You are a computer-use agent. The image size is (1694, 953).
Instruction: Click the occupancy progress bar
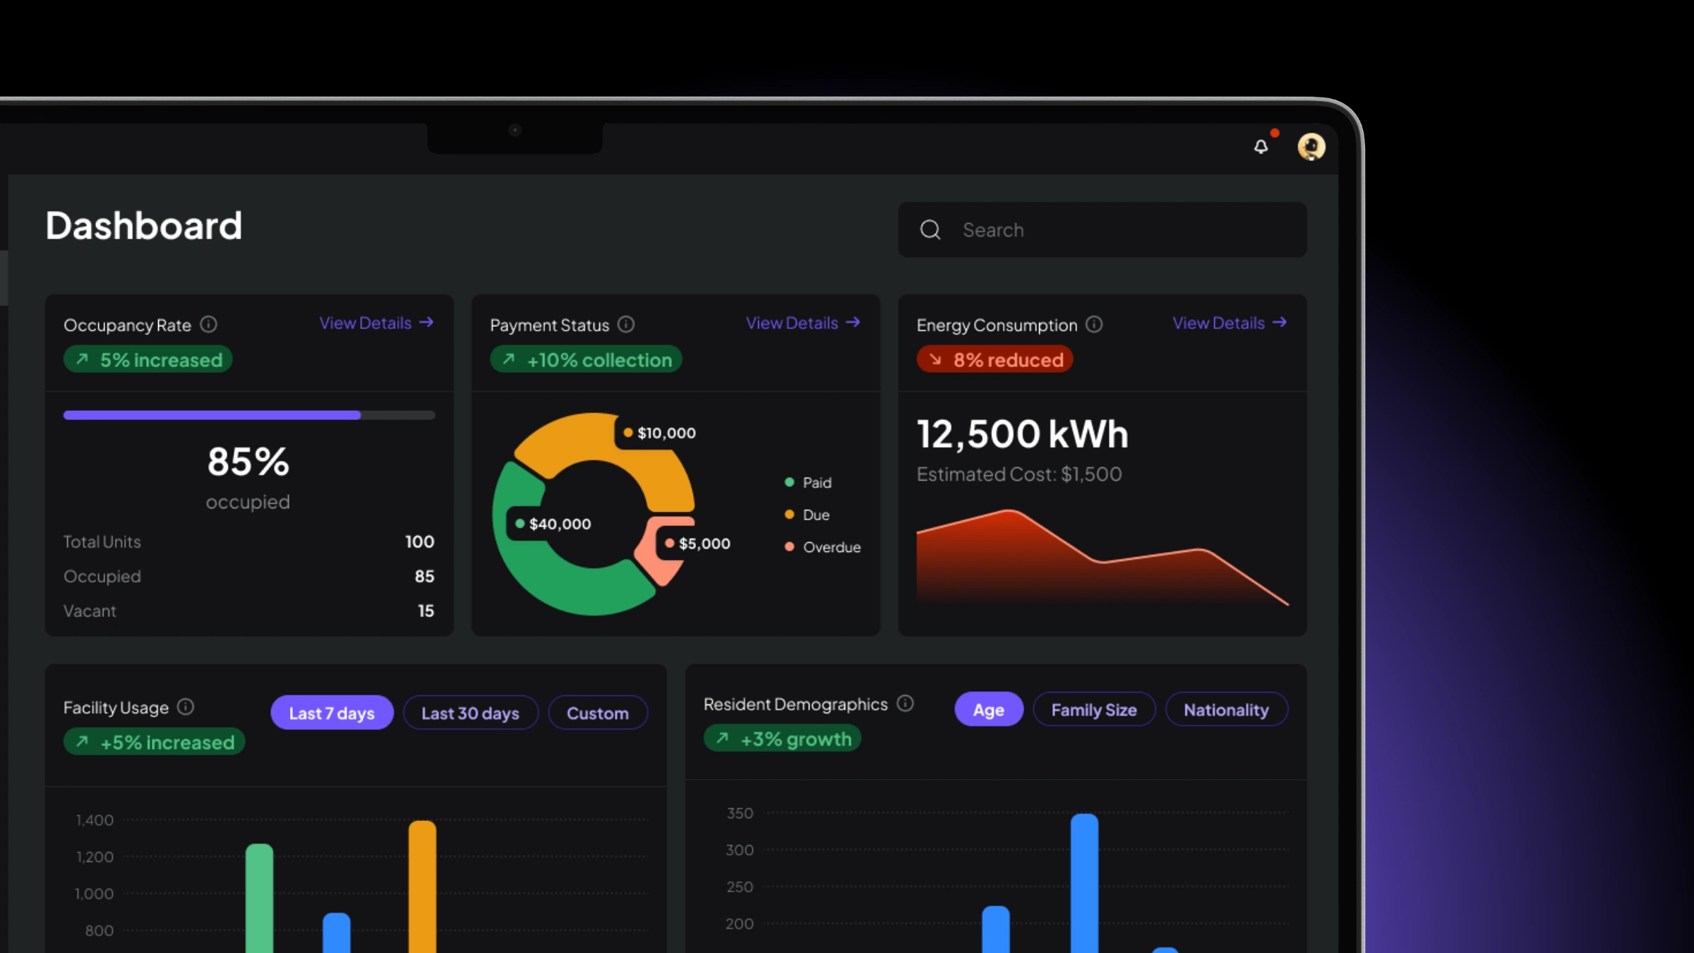(248, 415)
